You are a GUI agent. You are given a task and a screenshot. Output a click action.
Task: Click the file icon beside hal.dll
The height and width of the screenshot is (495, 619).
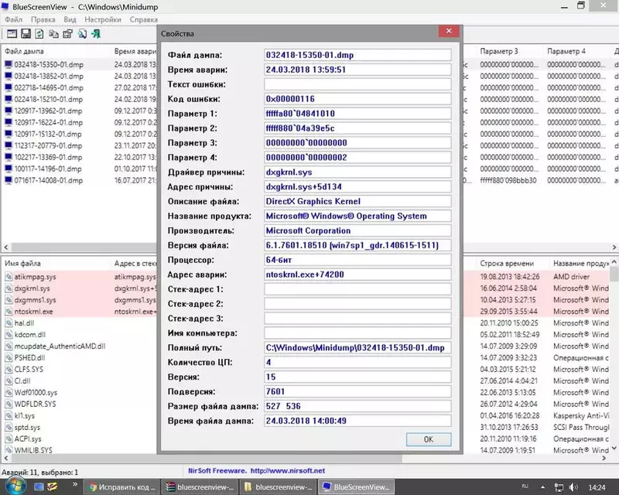(x=9, y=323)
